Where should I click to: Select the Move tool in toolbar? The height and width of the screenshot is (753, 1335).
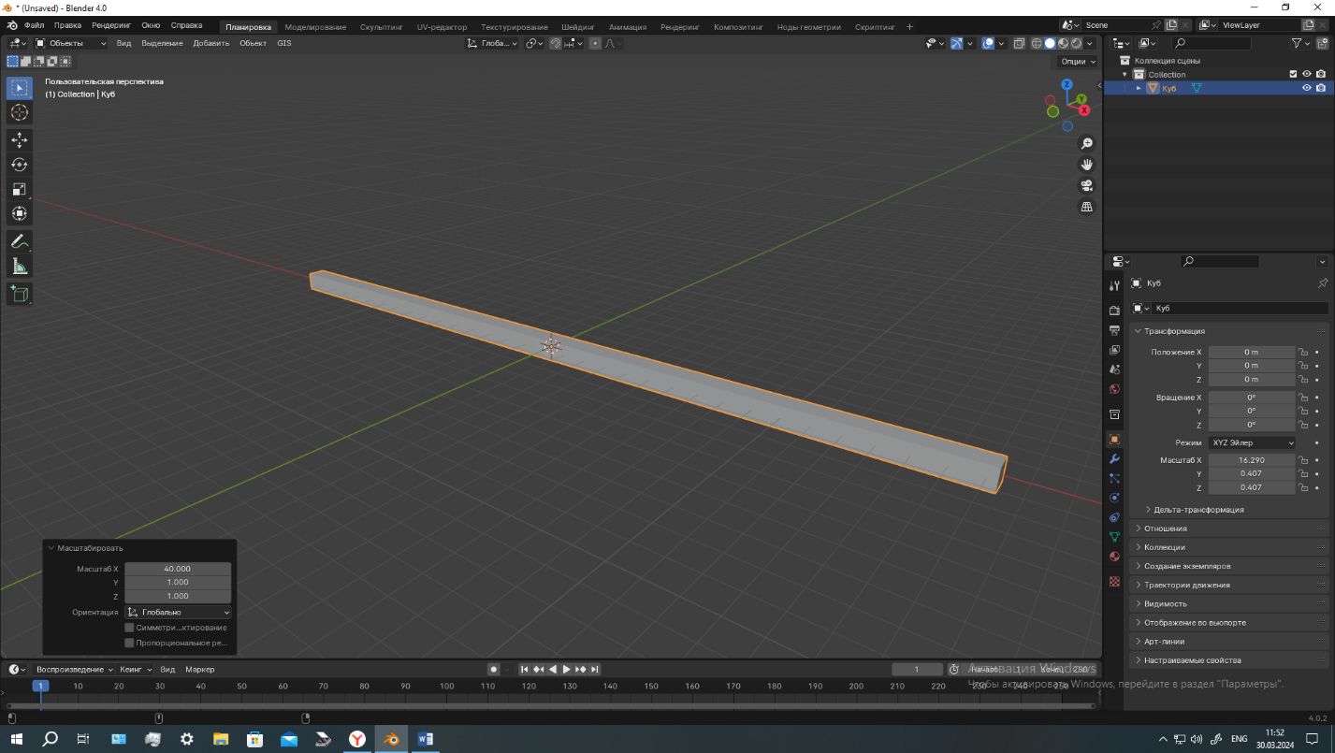pyautogui.click(x=20, y=140)
